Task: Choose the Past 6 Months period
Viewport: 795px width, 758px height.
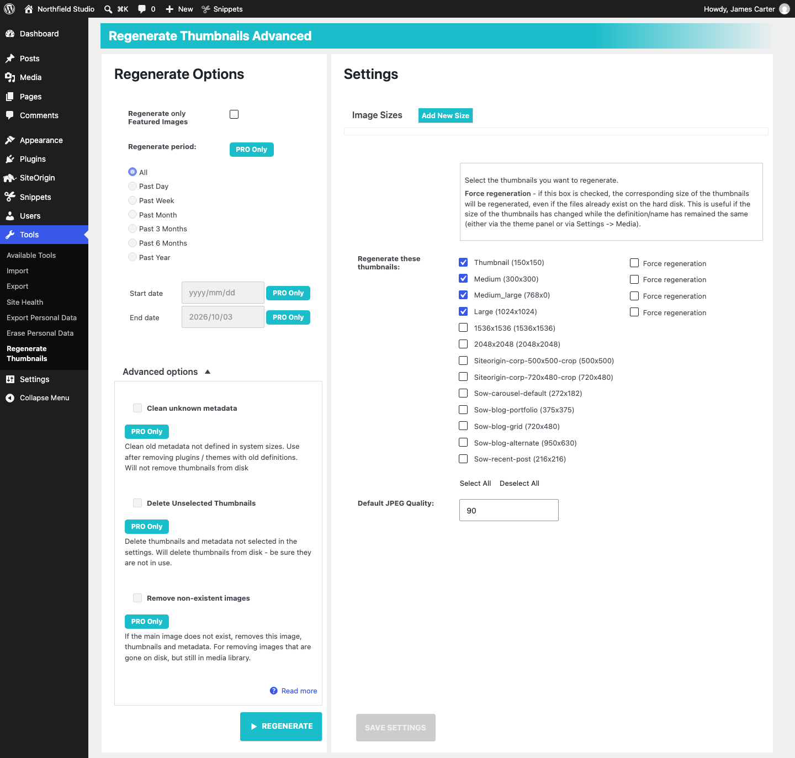Action: click(x=132, y=243)
